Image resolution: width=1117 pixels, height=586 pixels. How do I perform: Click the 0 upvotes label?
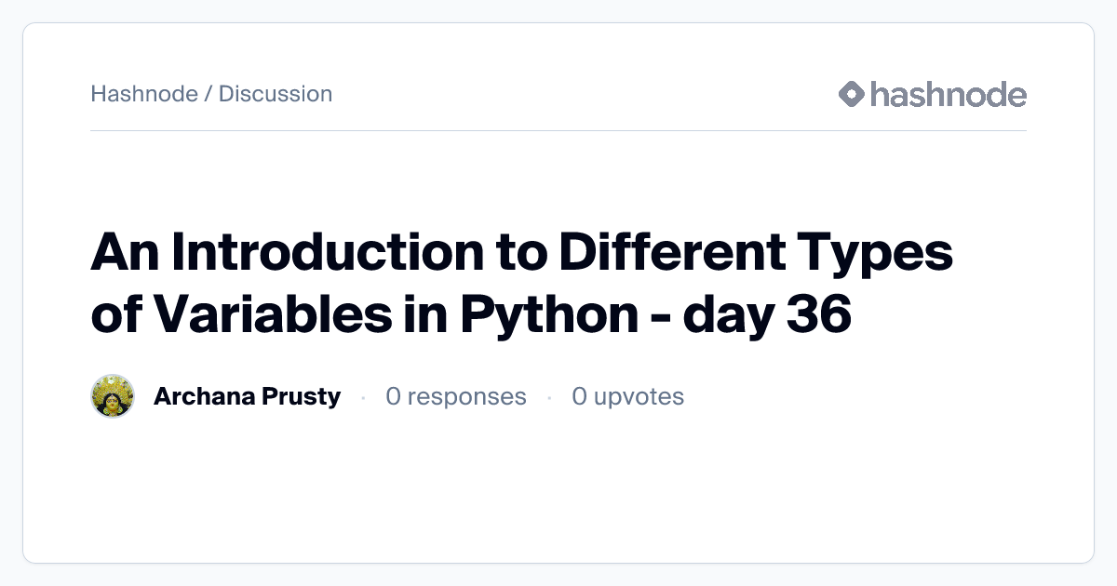click(628, 396)
